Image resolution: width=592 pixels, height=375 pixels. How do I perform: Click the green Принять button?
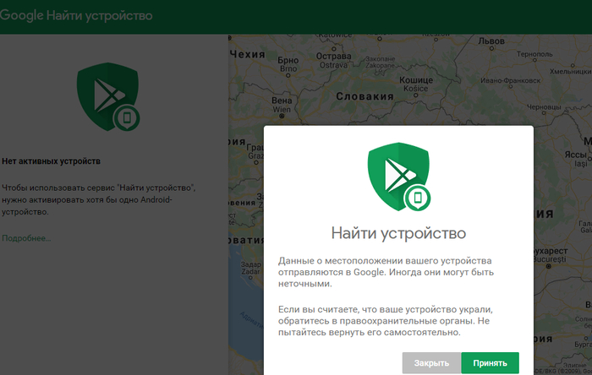click(x=490, y=363)
